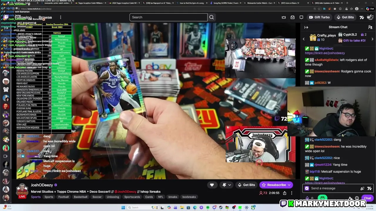This screenshot has width=376, height=211.
Task: Open the Steam icon in the taskbar
Action: coord(221,207)
